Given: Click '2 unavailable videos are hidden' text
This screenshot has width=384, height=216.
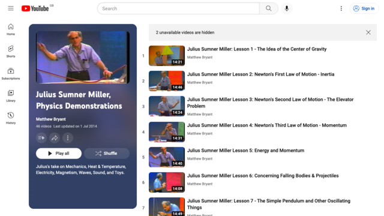Looking at the screenshot, I should (x=185, y=32).
